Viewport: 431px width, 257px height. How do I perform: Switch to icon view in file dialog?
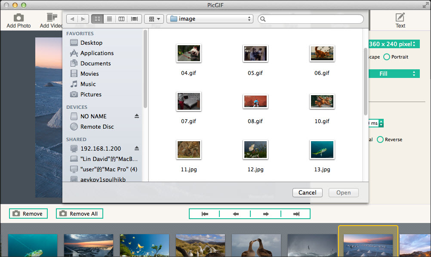coord(97,19)
